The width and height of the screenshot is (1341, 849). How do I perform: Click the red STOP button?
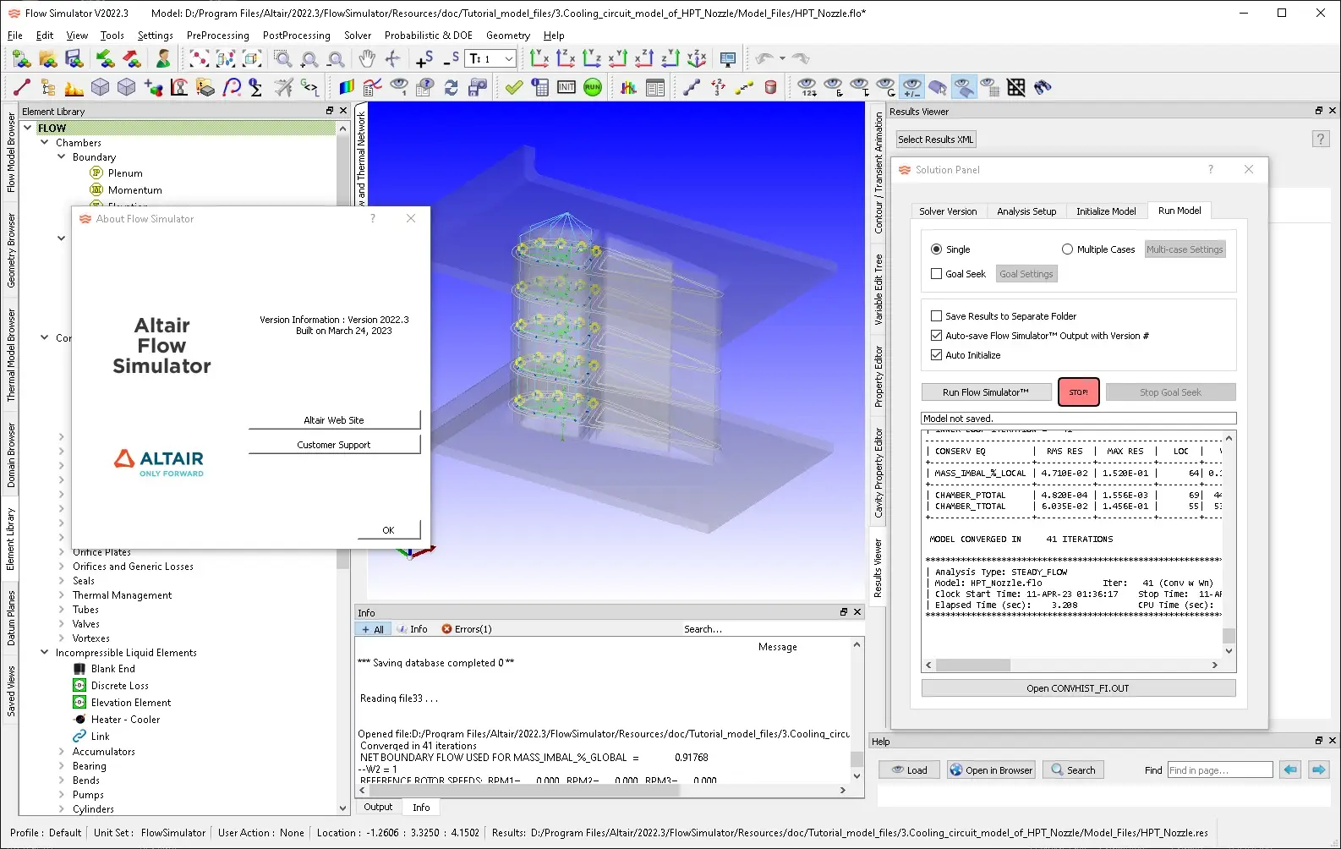click(1078, 392)
